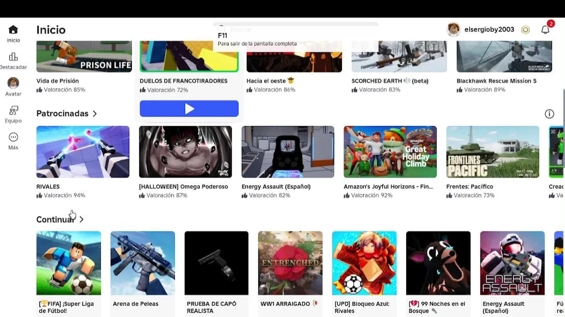Open Equipo icon in sidebar
Screen dimensions: 565x317
point(13,110)
